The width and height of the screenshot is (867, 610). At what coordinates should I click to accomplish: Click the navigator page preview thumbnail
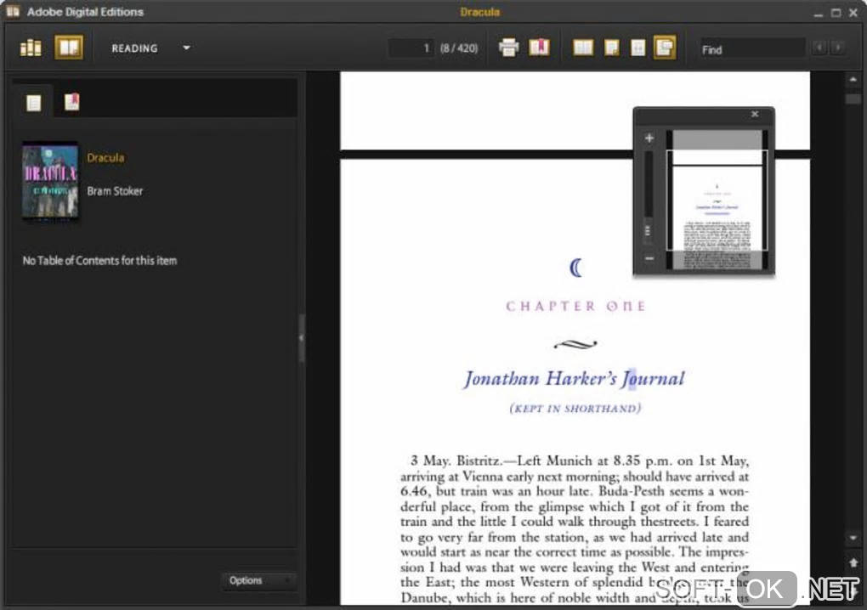pos(717,200)
